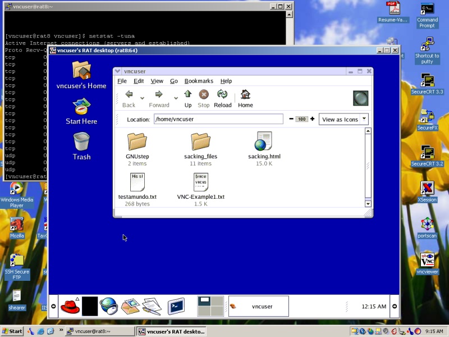Screen dimensions: 449x337
Task: Click the Up toolbar button in file manager
Action: click(187, 98)
